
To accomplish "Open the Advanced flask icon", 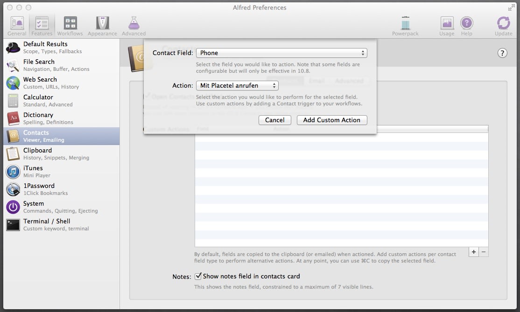I will point(134,23).
